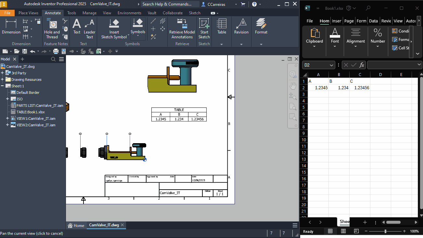Viewport: 423px width, 238px height.
Task: Click Excel zoom in plus button
Action: (x=404, y=231)
